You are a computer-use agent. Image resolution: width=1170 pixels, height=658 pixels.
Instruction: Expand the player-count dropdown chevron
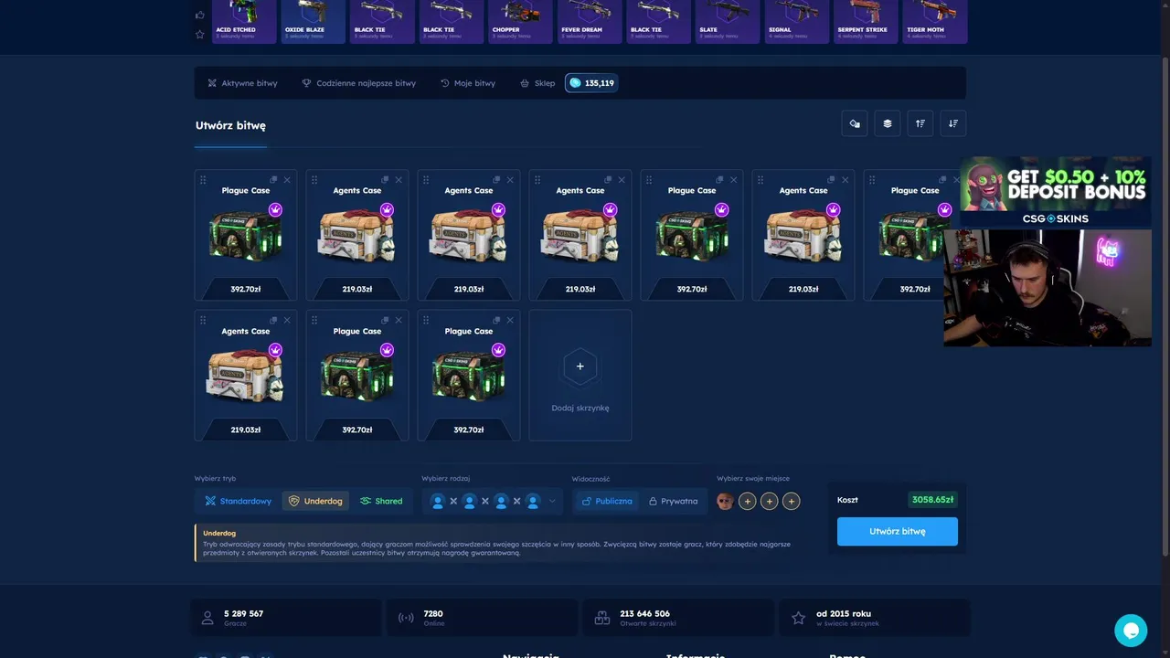click(552, 502)
